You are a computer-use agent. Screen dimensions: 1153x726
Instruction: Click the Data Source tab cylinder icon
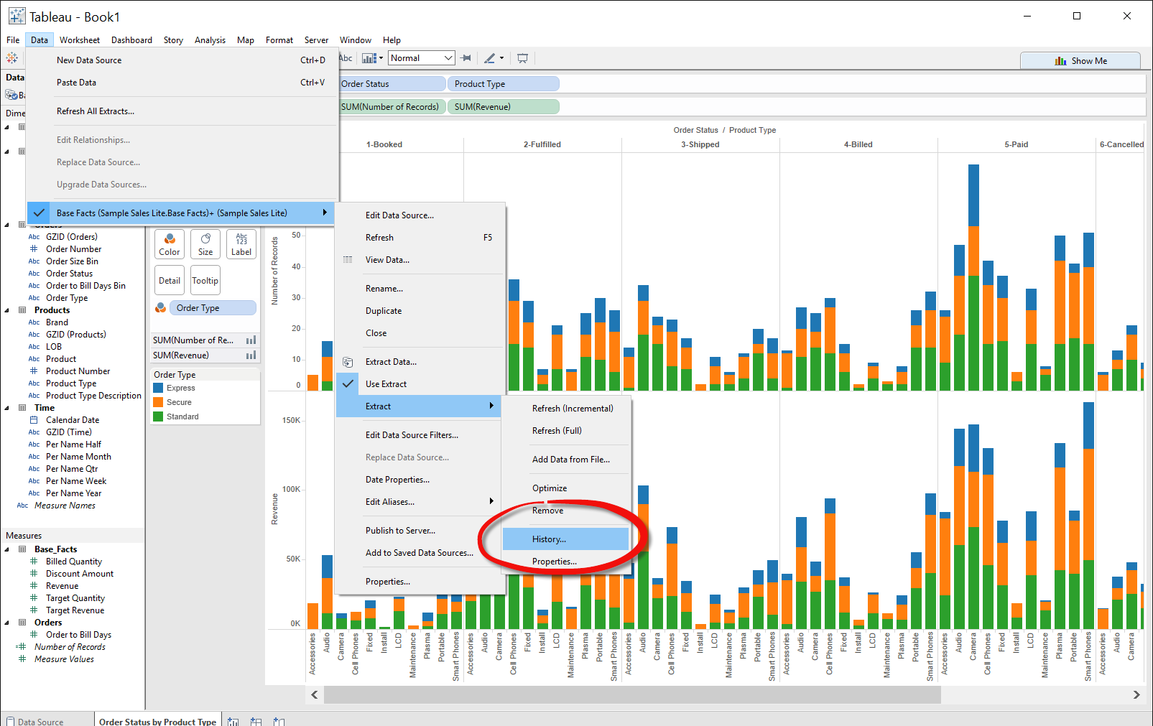tap(10, 722)
